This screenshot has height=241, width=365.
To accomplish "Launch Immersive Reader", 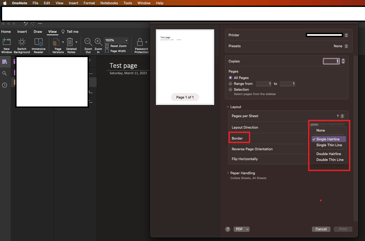I will coord(38,46).
